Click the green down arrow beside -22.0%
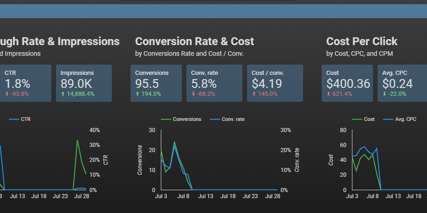This screenshot has width=427, height=213. (x=385, y=93)
